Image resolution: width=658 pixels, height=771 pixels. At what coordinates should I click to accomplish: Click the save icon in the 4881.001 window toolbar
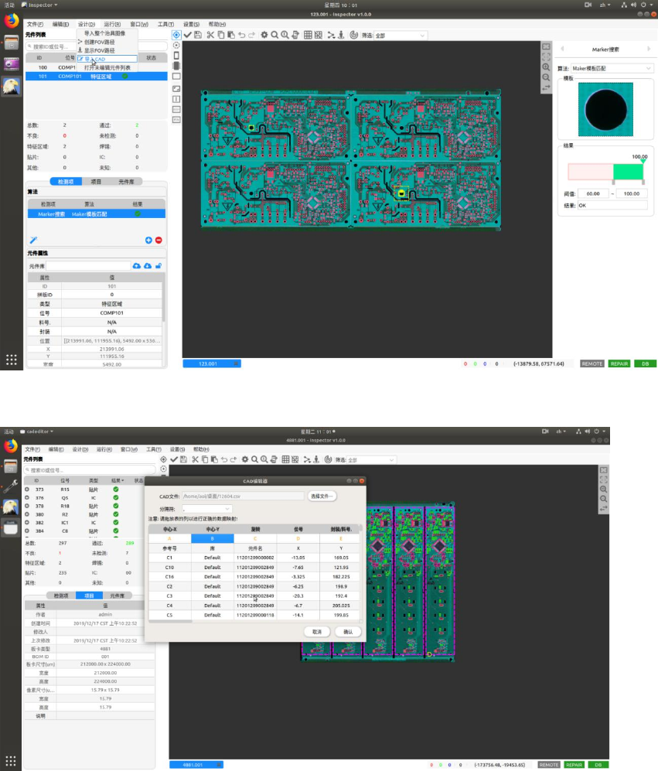183,459
